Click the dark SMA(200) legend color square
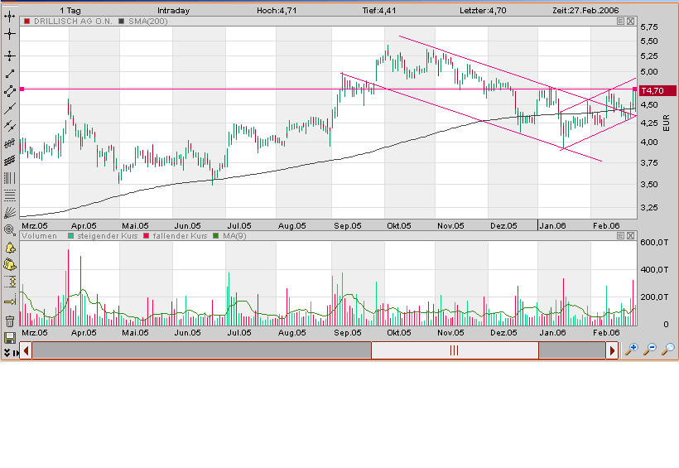679x468 pixels. 121,22
